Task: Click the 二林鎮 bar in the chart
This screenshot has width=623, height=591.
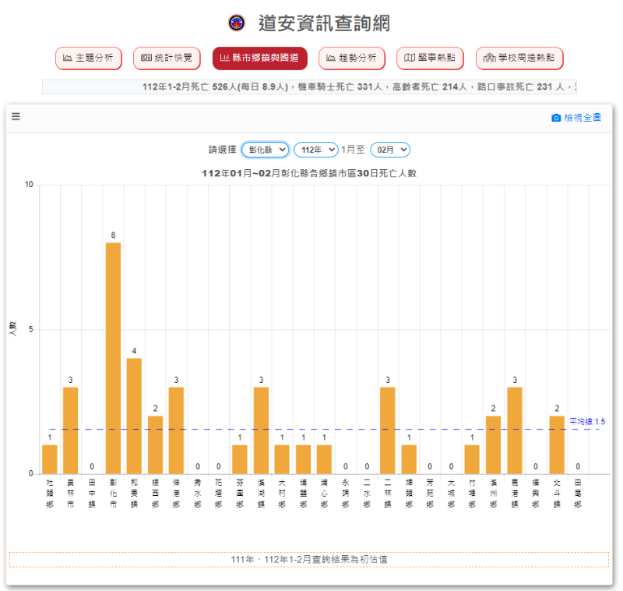Action: pos(387,430)
